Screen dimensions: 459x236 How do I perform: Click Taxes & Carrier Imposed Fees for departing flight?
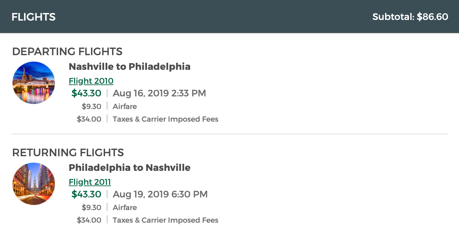pos(165,119)
